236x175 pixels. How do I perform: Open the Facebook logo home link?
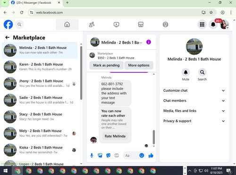pyautogui.click(x=8, y=25)
